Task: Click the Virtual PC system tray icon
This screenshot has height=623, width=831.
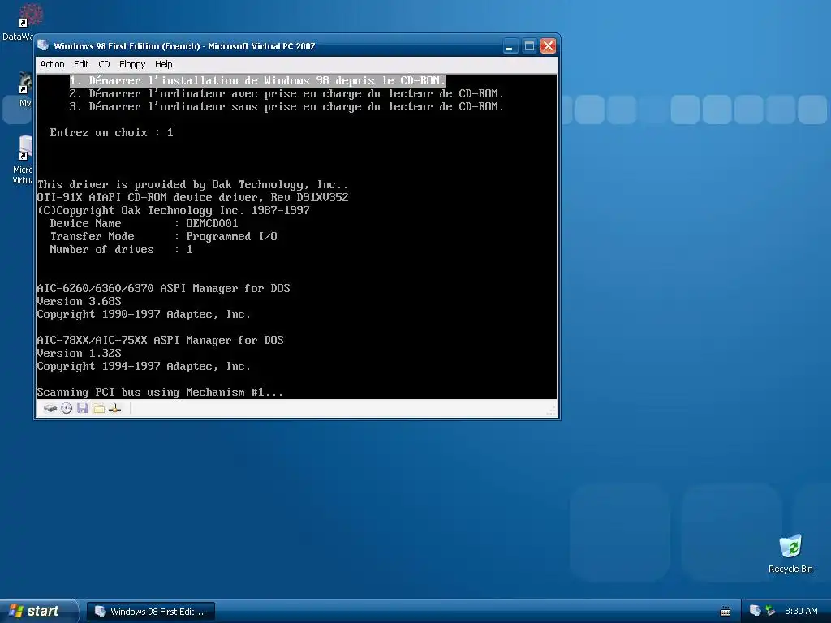Action: tap(756, 612)
